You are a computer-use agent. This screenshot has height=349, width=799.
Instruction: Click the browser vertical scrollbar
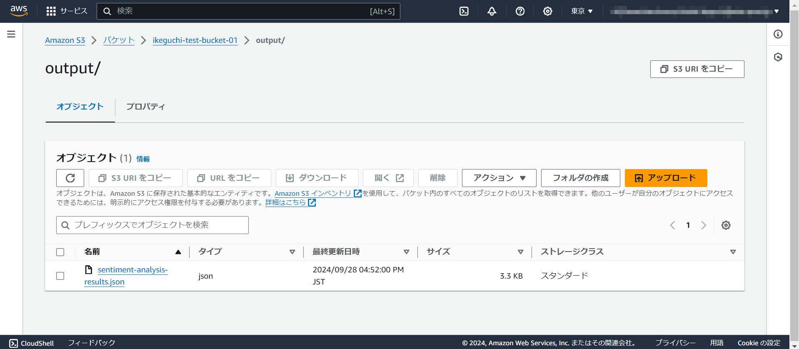pyautogui.click(x=794, y=174)
